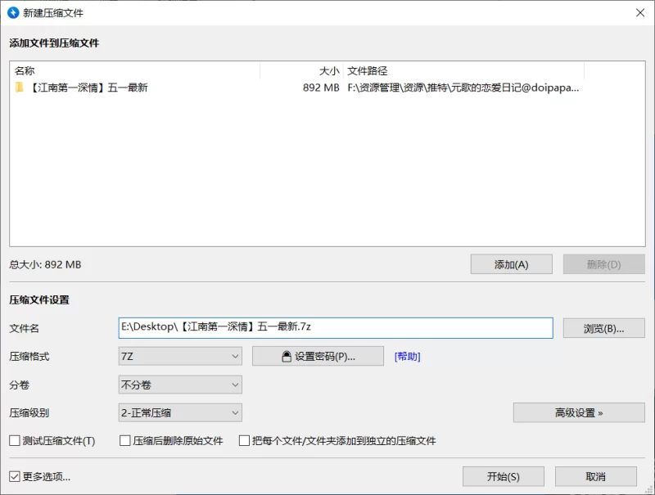
Task: Sort list by 名称 column header
Action: (x=135, y=71)
